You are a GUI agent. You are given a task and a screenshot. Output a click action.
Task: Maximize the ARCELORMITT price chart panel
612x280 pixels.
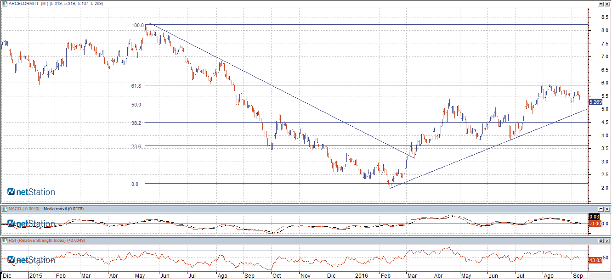601,3
